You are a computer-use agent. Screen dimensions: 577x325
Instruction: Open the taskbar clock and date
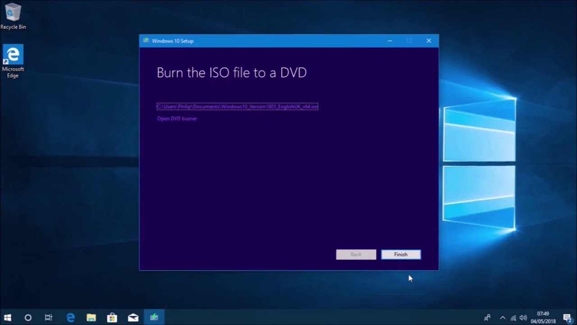(543, 317)
